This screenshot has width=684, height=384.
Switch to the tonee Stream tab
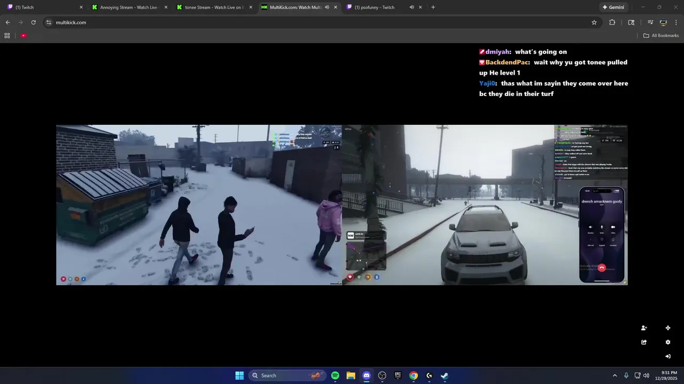[214, 7]
